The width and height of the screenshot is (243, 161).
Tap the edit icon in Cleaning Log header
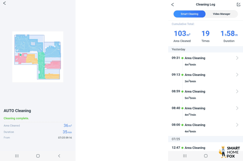[x=238, y=5]
